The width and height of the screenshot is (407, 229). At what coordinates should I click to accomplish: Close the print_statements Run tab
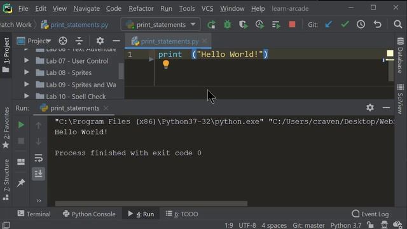coord(106,108)
